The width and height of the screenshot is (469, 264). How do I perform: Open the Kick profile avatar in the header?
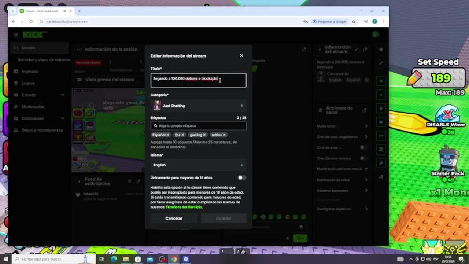tap(375, 35)
